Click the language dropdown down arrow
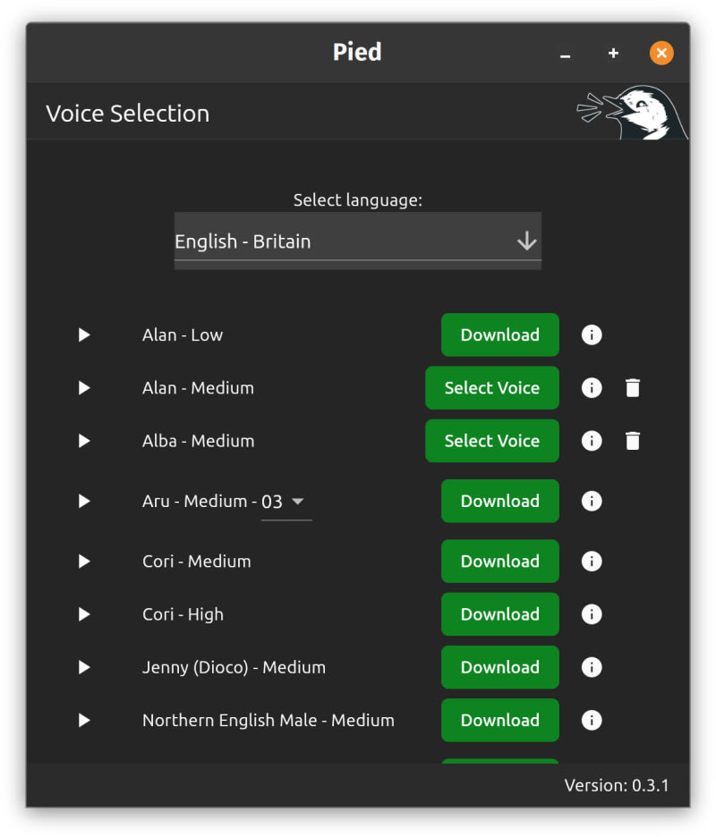The height and width of the screenshot is (837, 716). click(526, 241)
